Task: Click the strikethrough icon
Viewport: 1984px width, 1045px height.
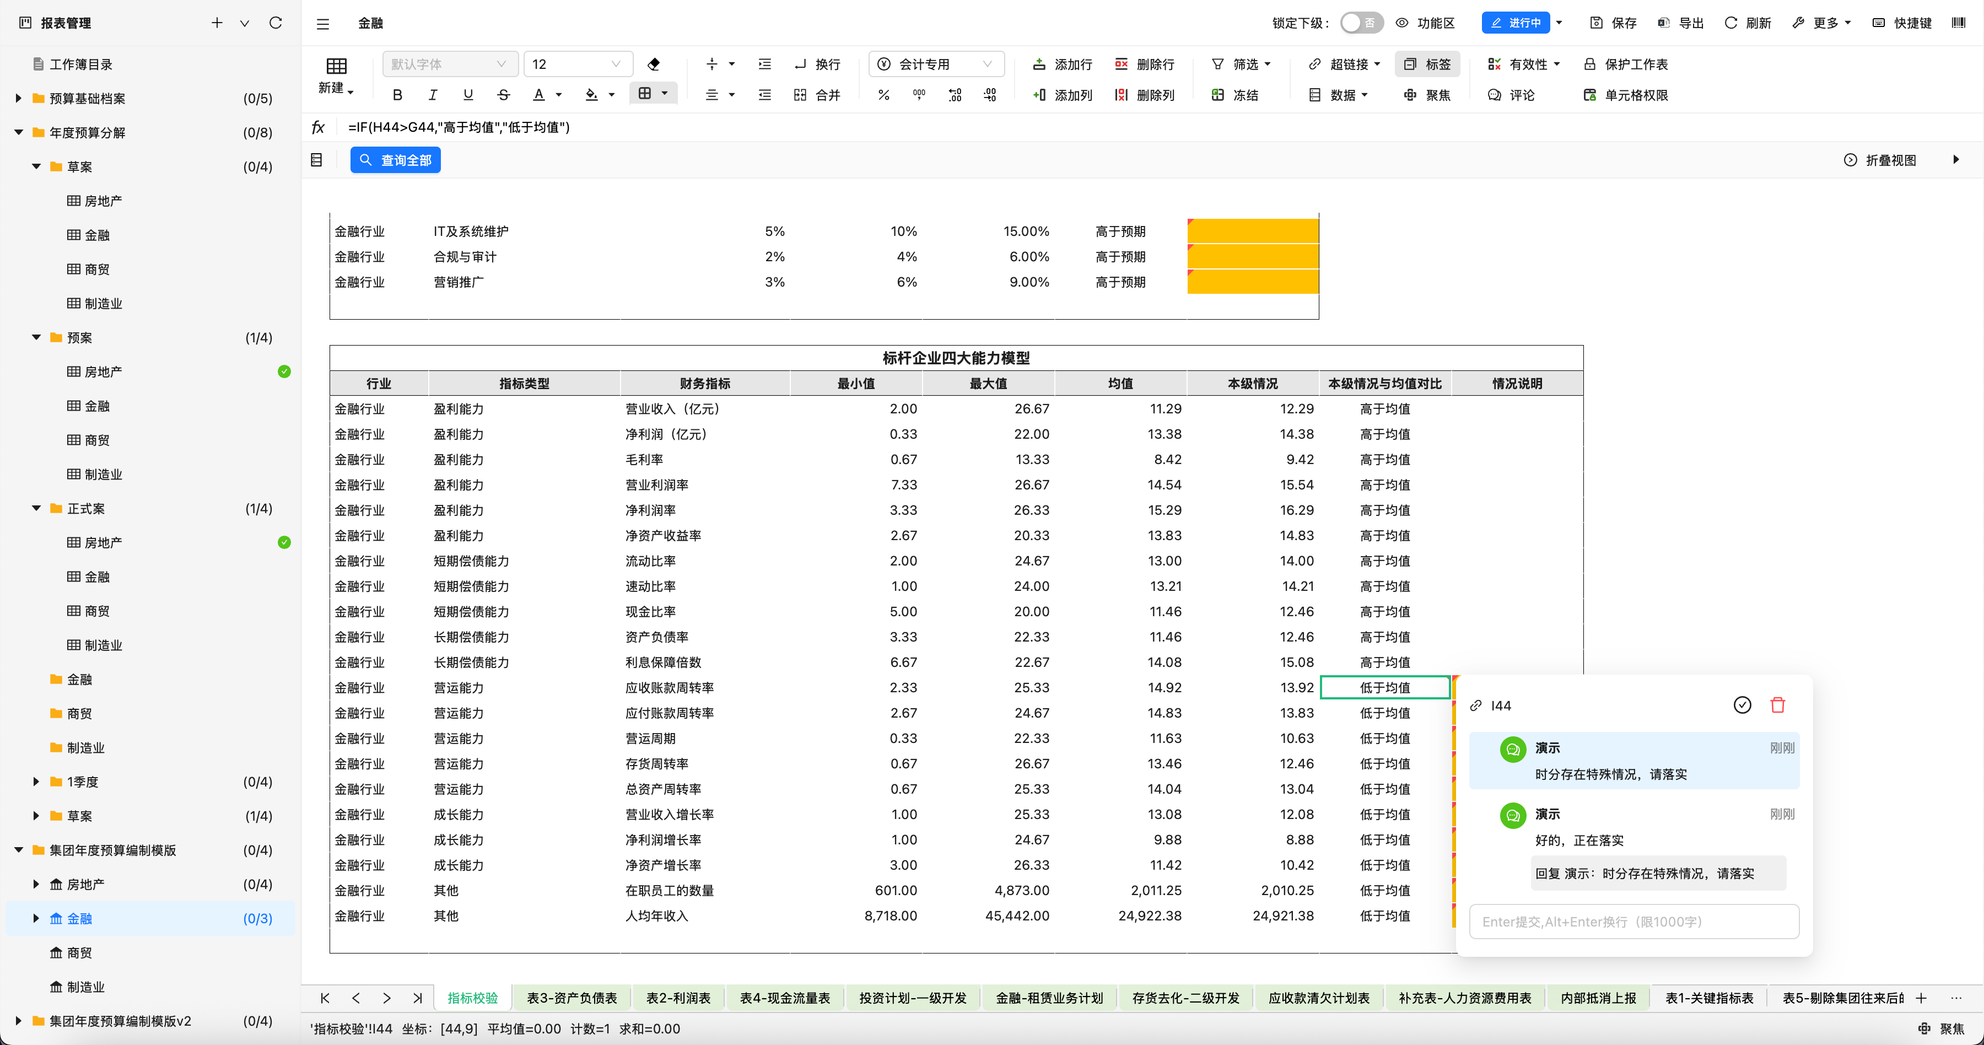Action: click(x=504, y=95)
